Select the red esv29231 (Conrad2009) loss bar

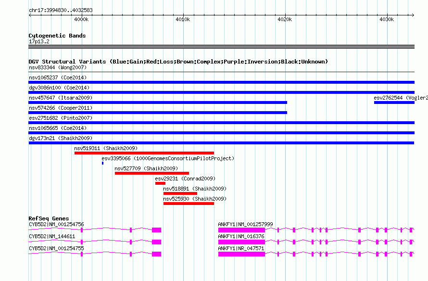(x=160, y=183)
